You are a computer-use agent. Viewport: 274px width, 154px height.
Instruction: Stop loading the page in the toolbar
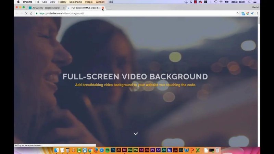(26, 13)
